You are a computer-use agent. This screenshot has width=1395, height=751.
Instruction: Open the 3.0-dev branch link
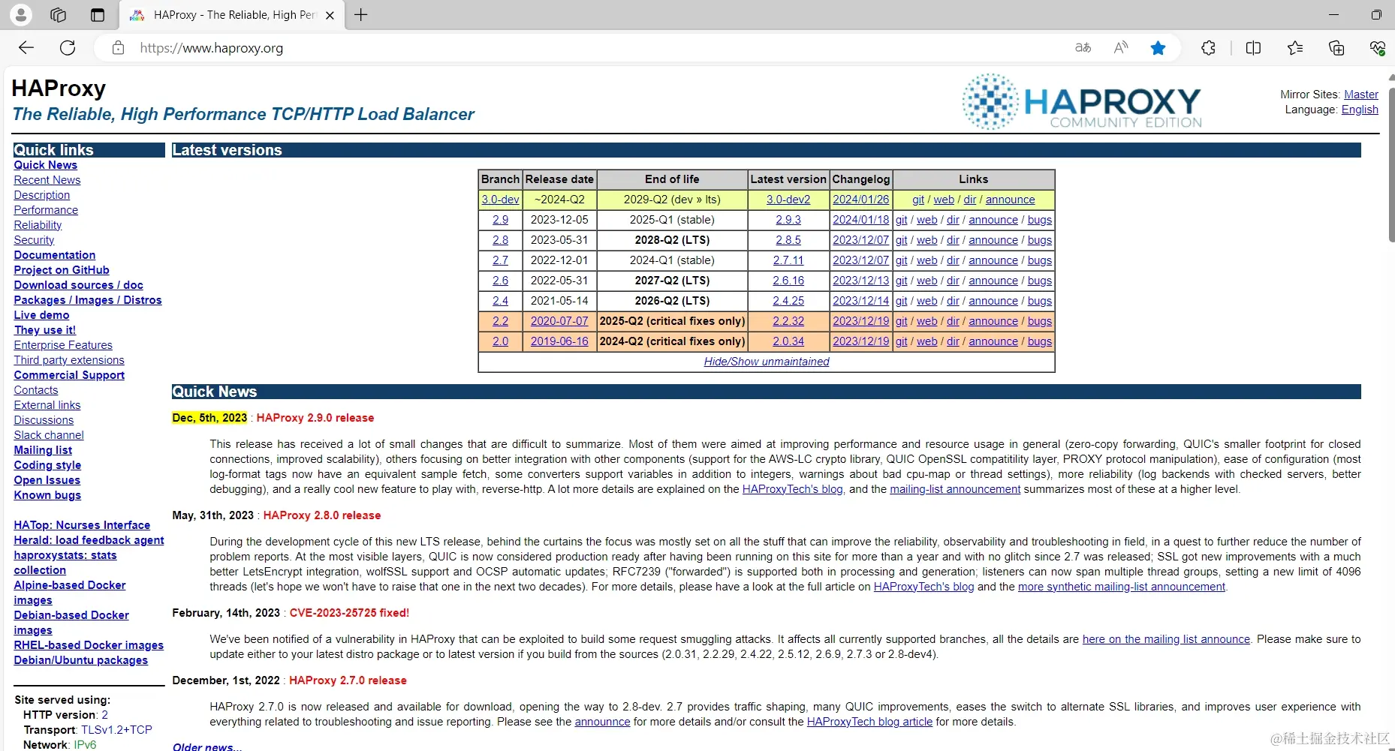(x=500, y=200)
